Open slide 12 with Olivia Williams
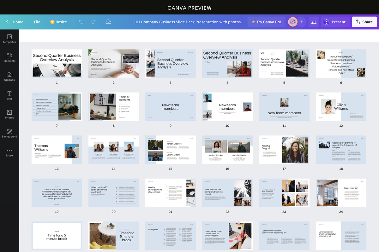 pos(341,106)
